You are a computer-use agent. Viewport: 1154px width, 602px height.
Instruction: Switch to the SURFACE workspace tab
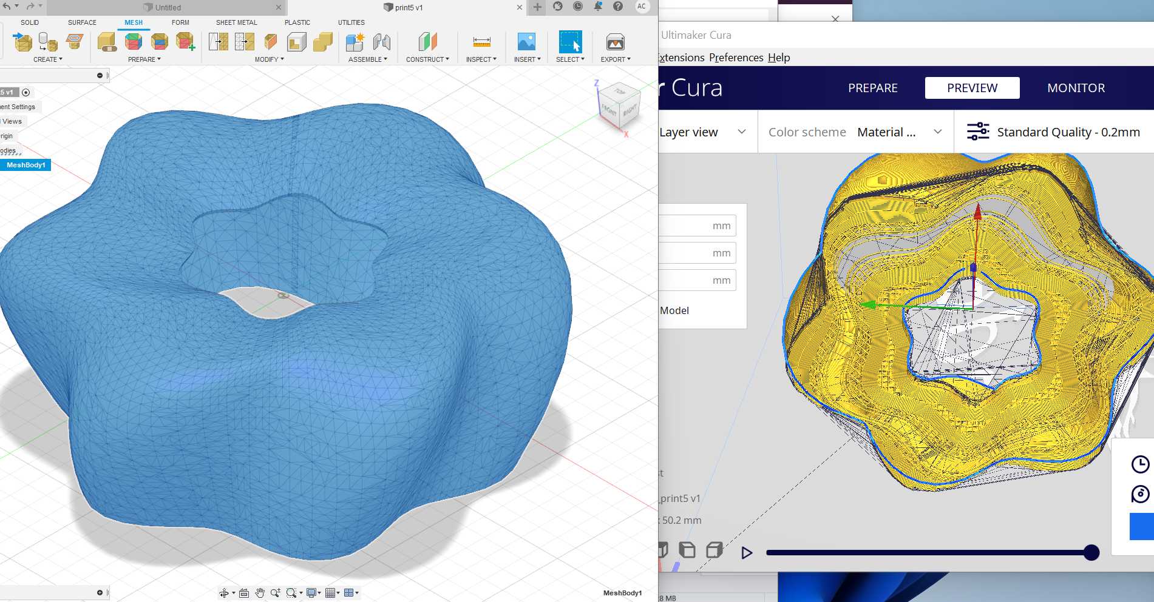click(82, 22)
